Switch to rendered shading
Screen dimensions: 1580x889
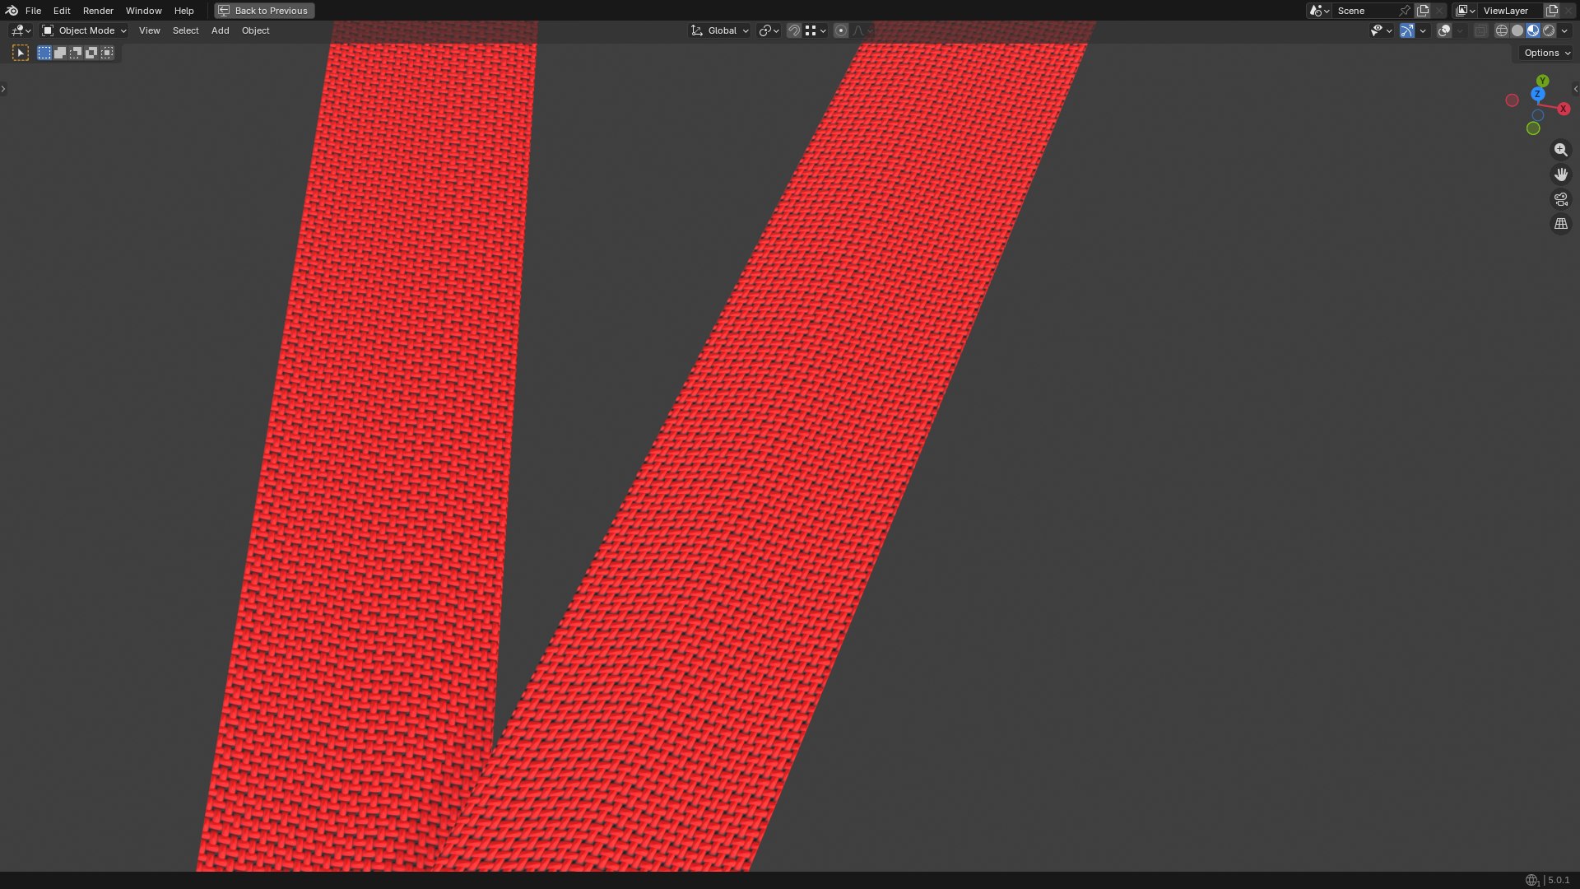click(x=1549, y=30)
